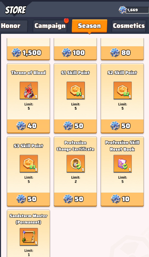Click the 1,669 currency balance bar

coord(134,10)
